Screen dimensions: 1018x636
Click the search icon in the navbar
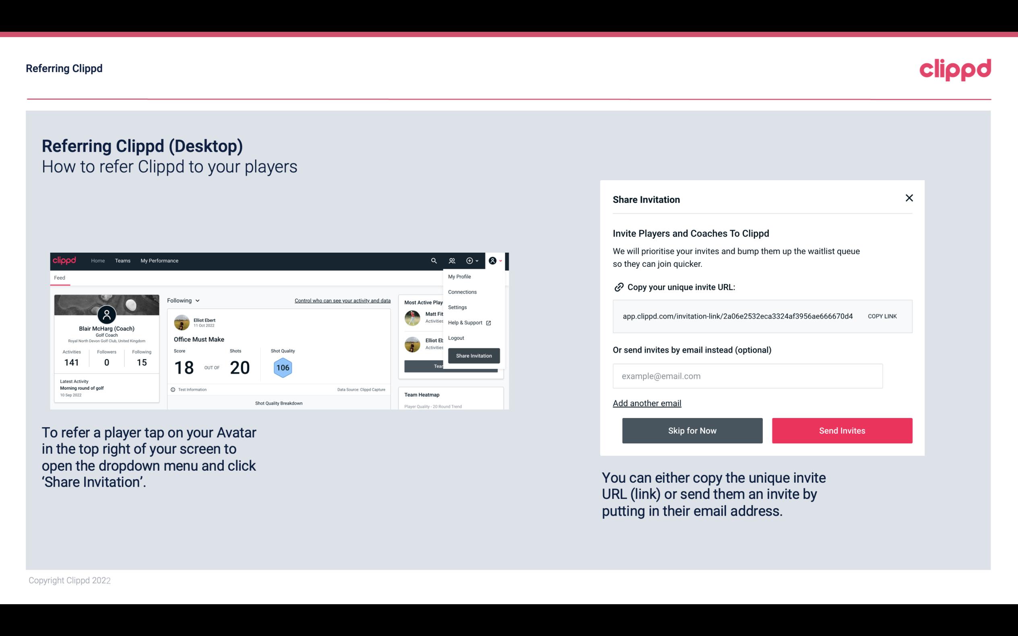[x=433, y=261]
